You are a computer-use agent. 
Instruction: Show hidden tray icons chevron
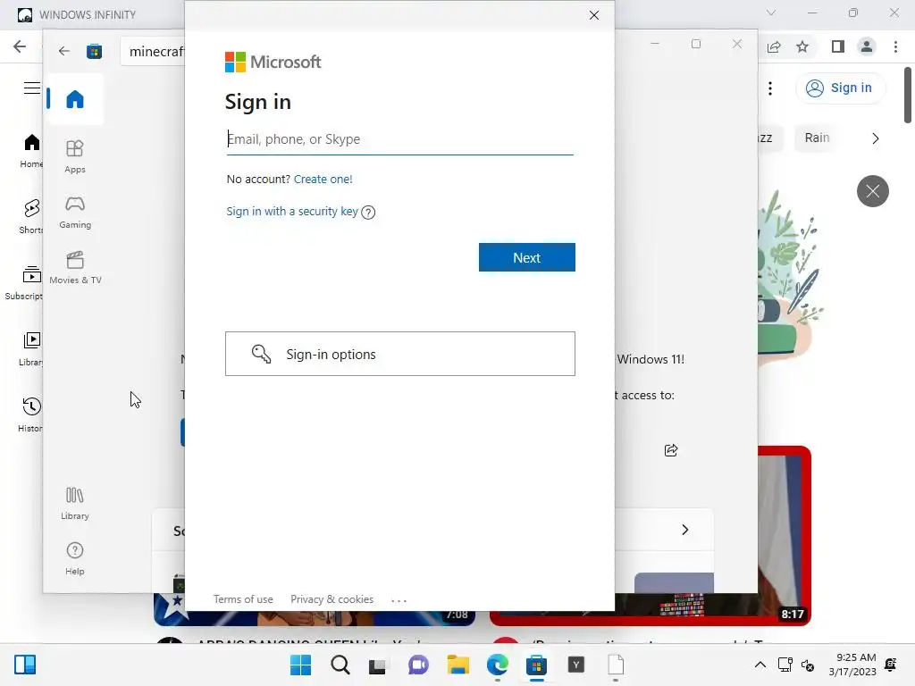click(760, 665)
